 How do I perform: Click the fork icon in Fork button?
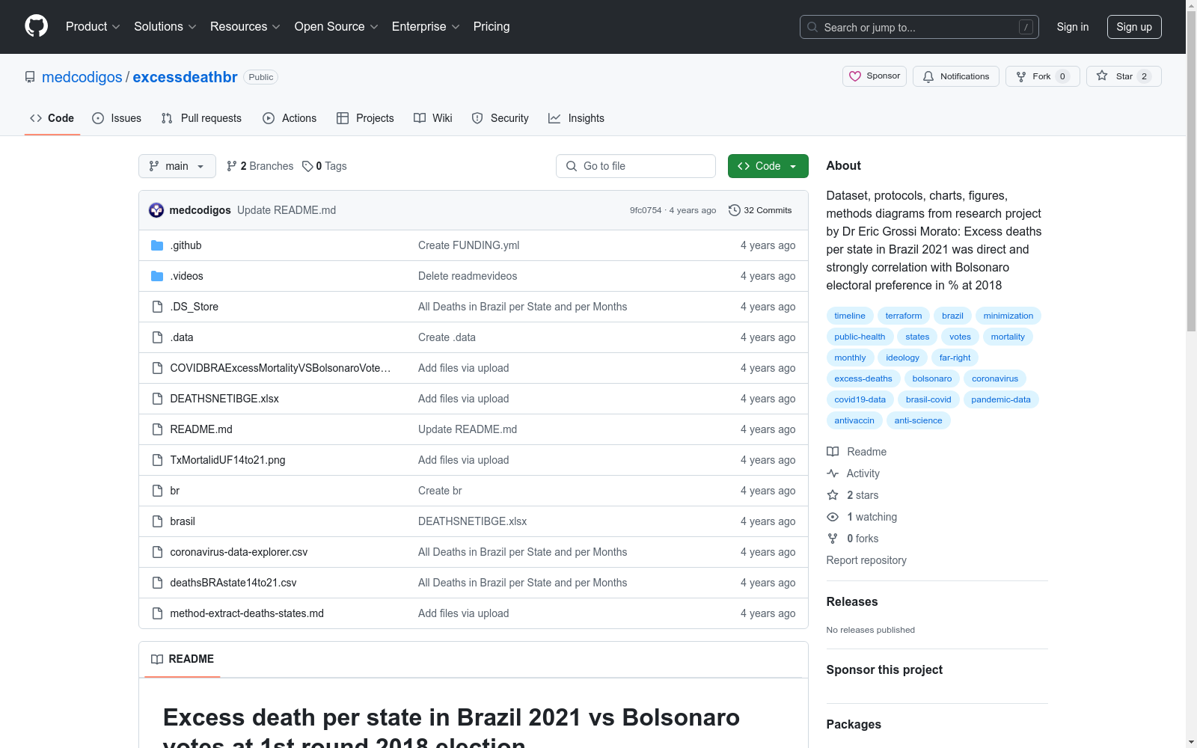pyautogui.click(x=1021, y=76)
